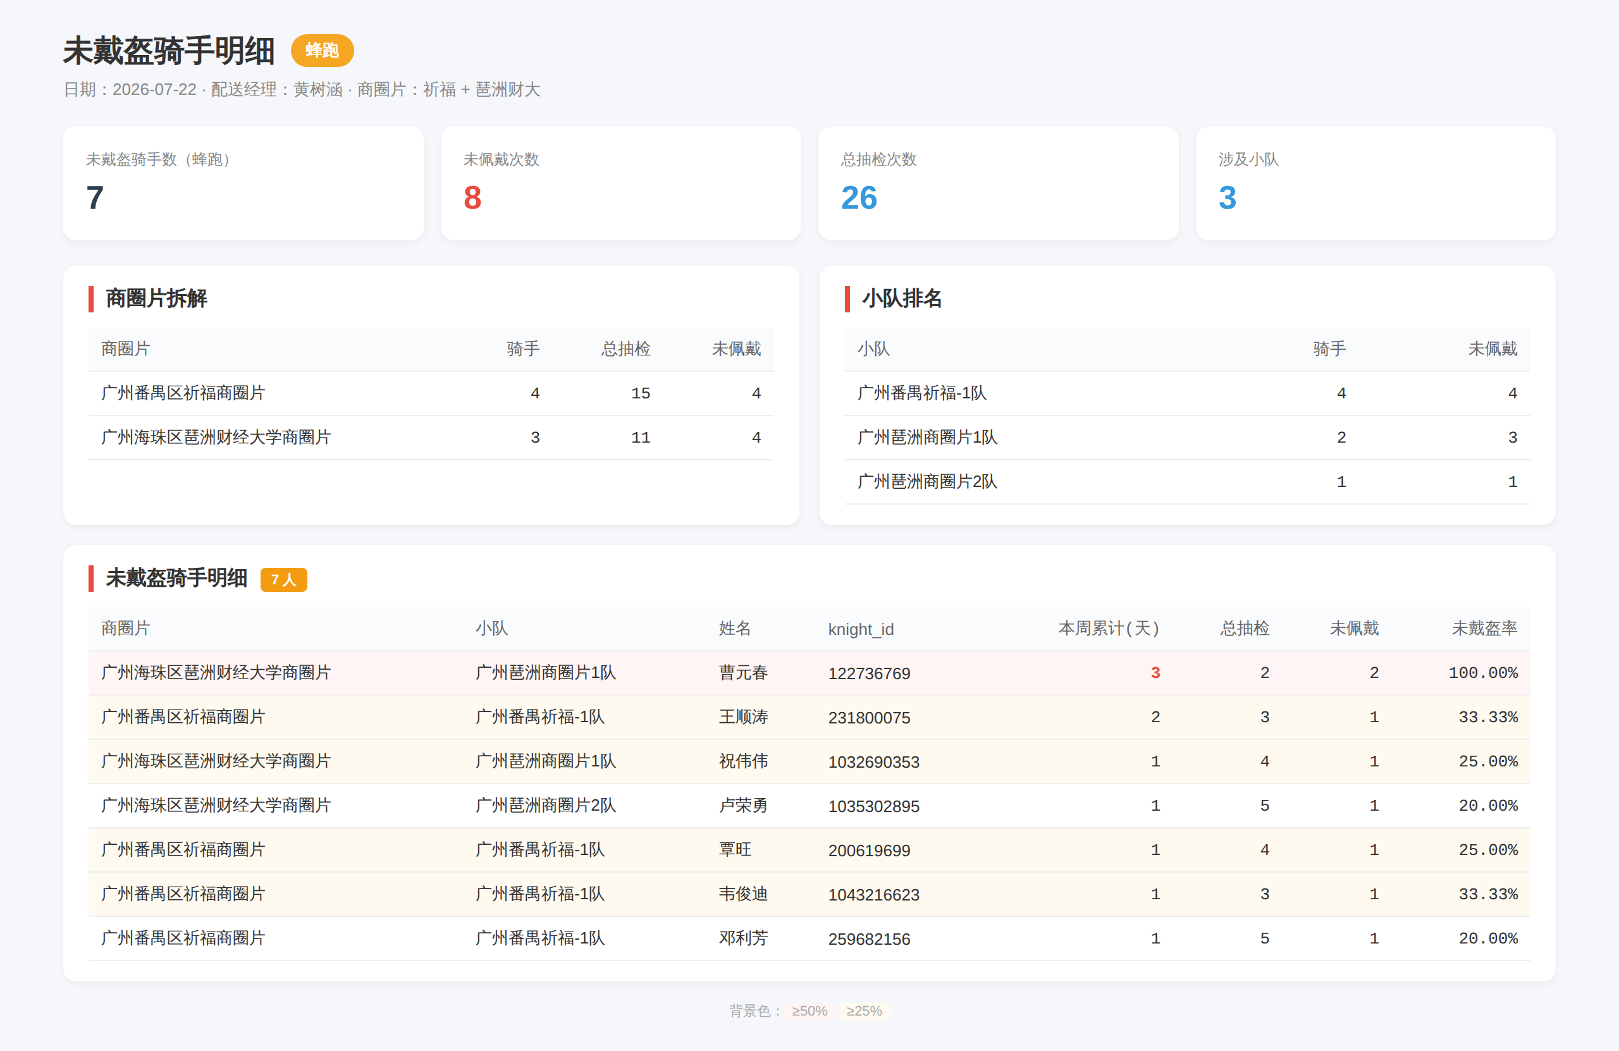The image size is (1619, 1051).
Task: Sort by 本周累计(天) column header
Action: coord(1108,628)
